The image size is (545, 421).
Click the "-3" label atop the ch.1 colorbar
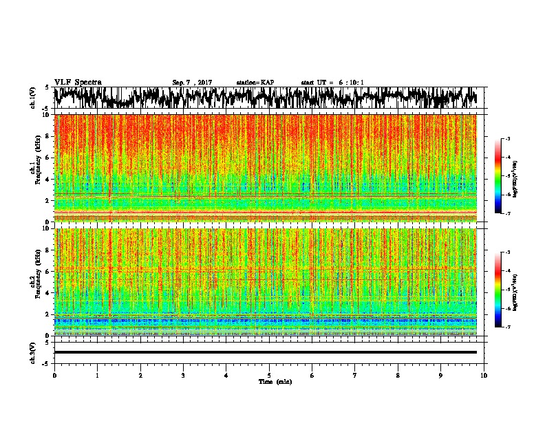508,138
